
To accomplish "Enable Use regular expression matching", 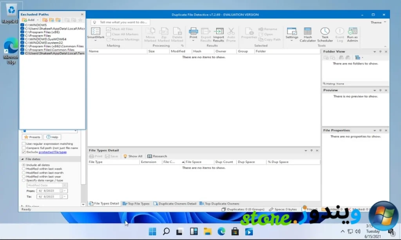I will 23,144.
